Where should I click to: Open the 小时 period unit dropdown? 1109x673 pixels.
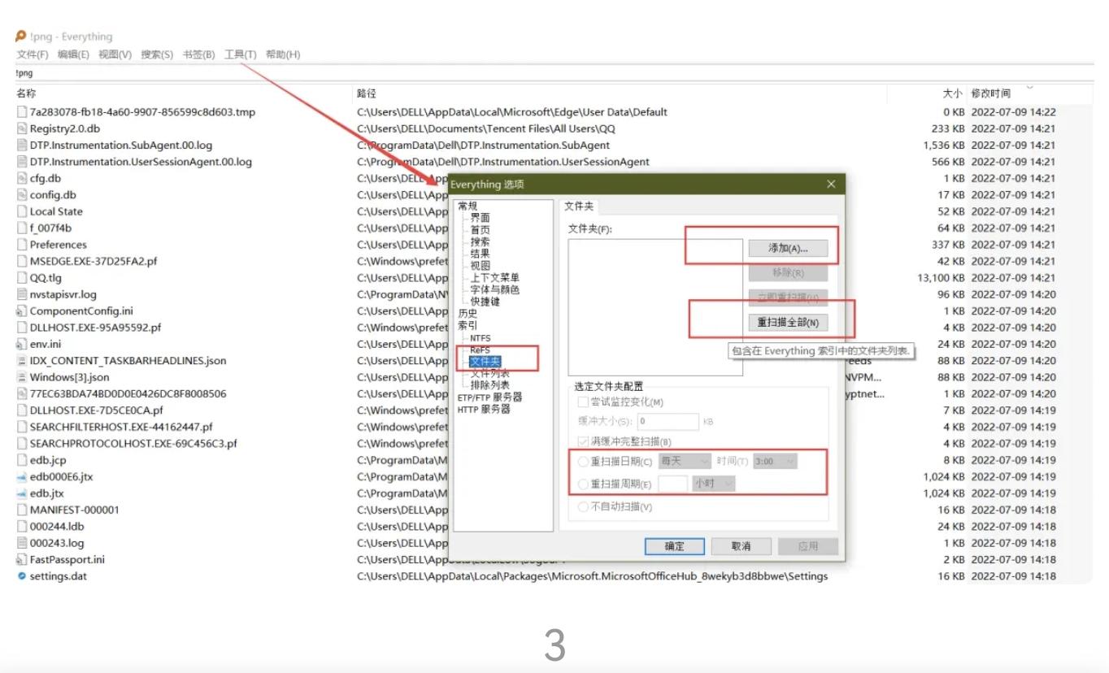[714, 483]
